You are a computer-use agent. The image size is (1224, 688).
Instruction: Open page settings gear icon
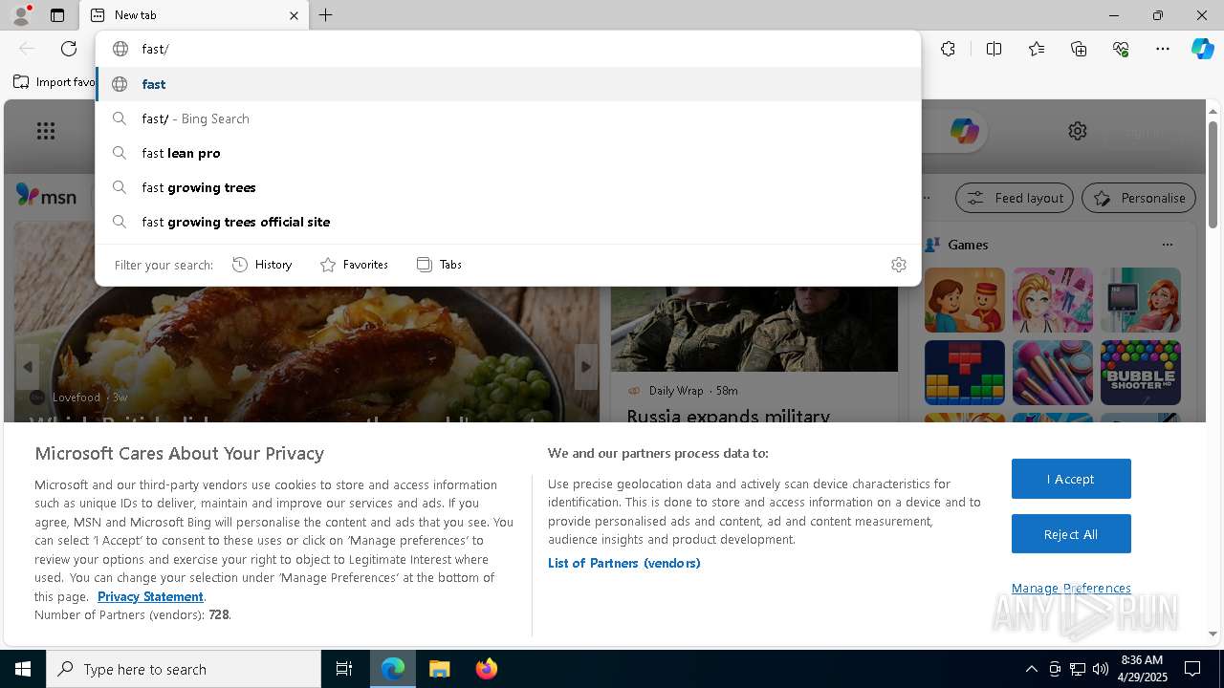[x=1078, y=131]
